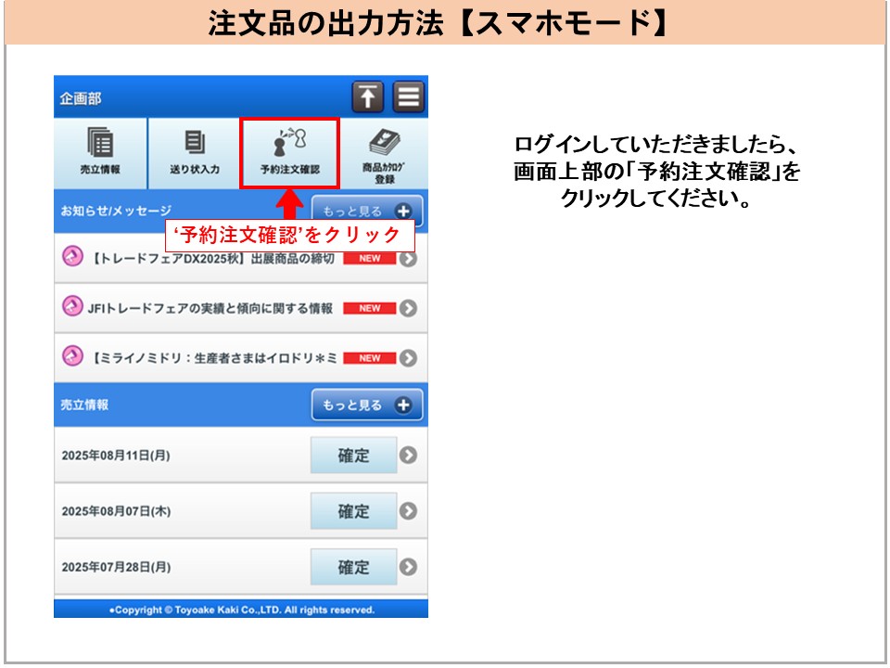This screenshot has height=668, width=890.
Task: Open arrow next to ミライノミドリ notice
Action: pyautogui.click(x=408, y=358)
